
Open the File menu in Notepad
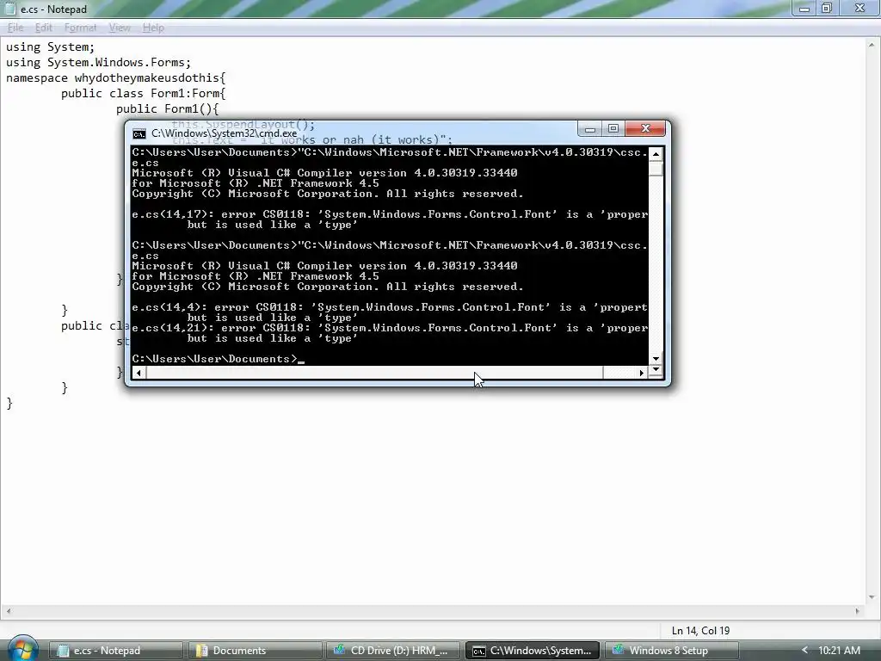[15, 28]
